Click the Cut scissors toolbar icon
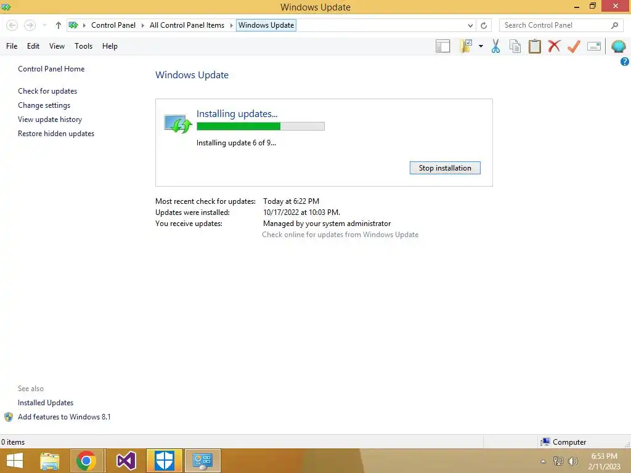 pos(496,46)
